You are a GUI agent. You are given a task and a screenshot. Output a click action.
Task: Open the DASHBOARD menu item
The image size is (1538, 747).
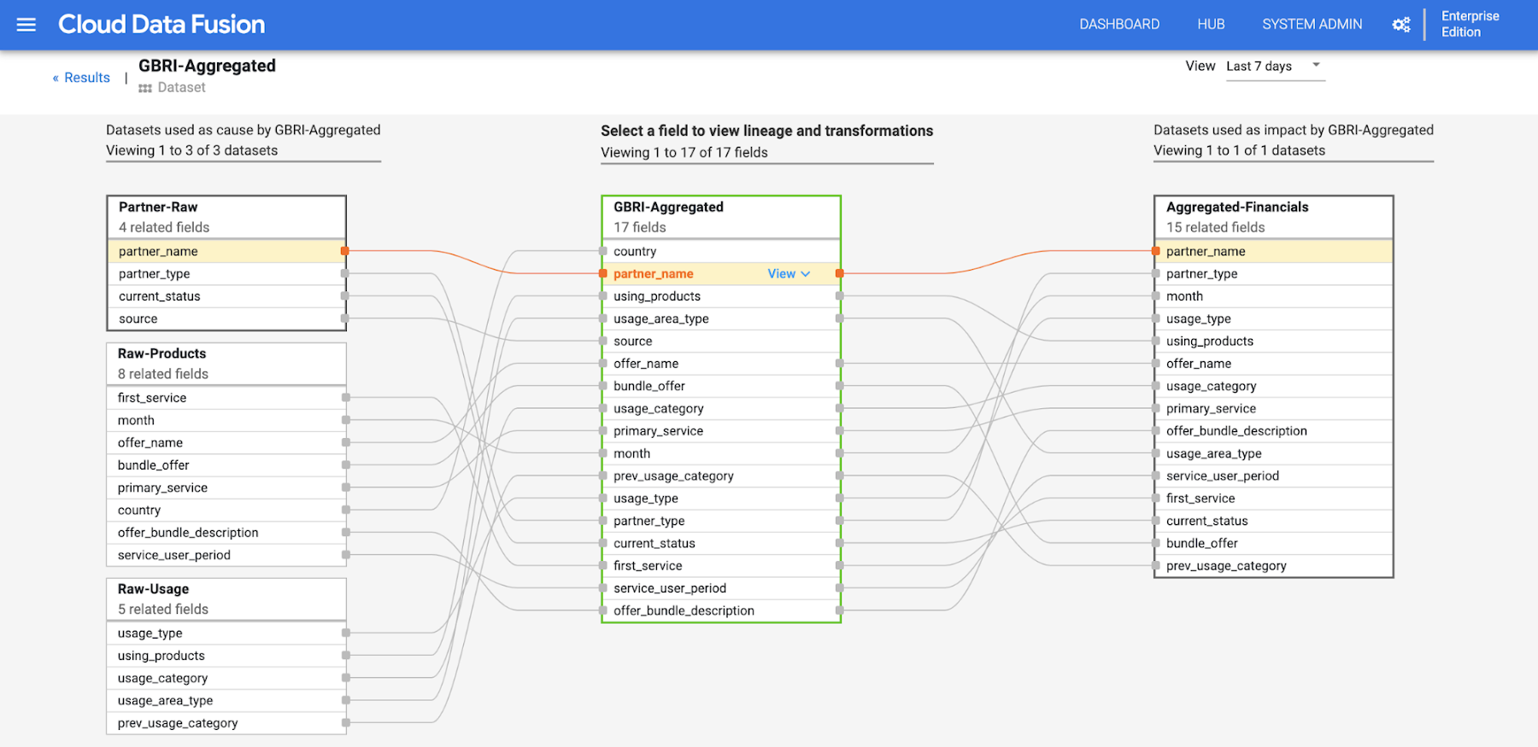click(x=1119, y=25)
